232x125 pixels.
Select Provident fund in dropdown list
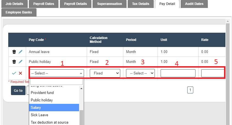point(54,93)
